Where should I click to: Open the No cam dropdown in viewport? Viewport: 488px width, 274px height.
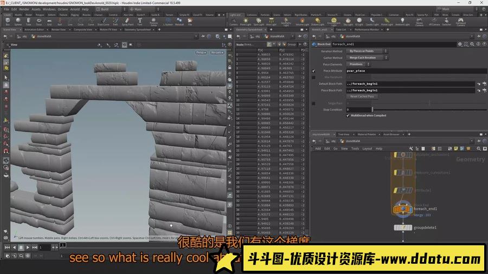pyautogui.click(x=217, y=53)
